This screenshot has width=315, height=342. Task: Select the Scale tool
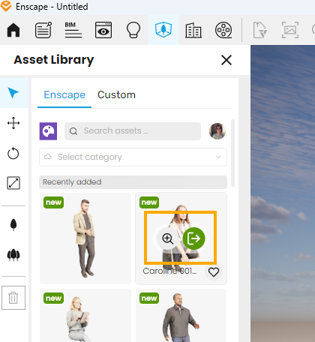(13, 183)
